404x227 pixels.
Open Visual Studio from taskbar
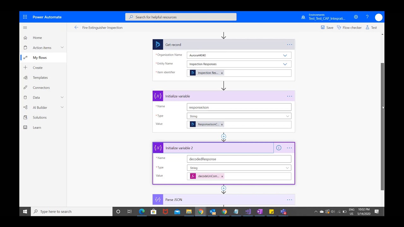(x=248, y=212)
